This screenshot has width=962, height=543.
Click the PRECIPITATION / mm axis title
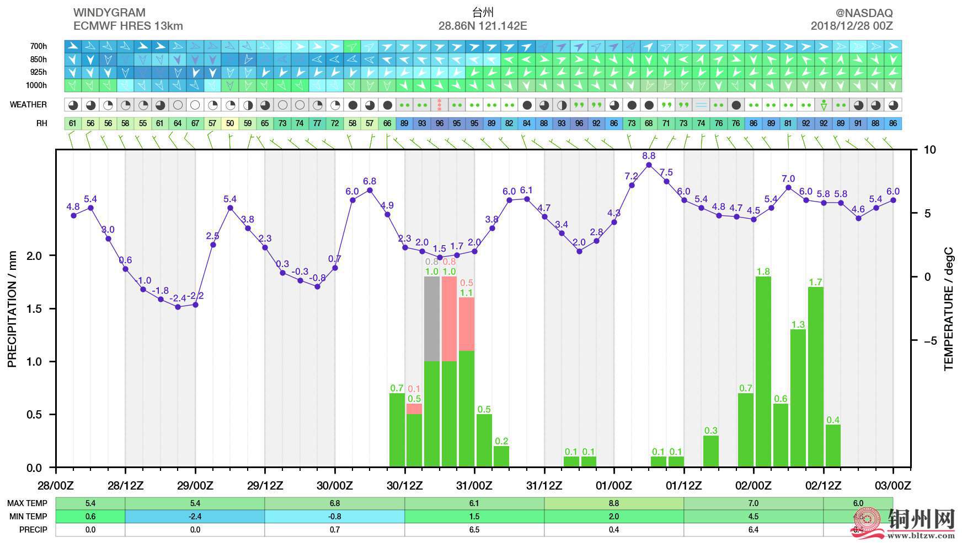[x=12, y=309]
